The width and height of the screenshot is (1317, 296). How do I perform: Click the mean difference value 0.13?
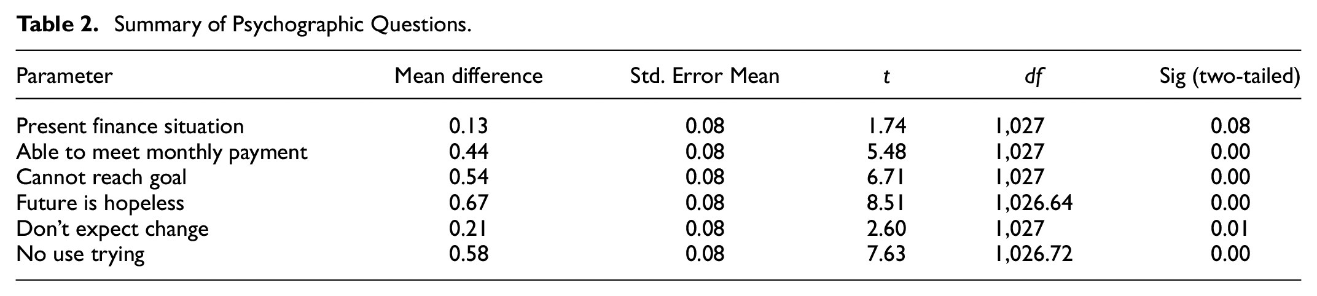469,126
